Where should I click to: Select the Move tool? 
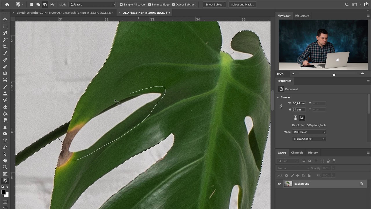click(5, 20)
